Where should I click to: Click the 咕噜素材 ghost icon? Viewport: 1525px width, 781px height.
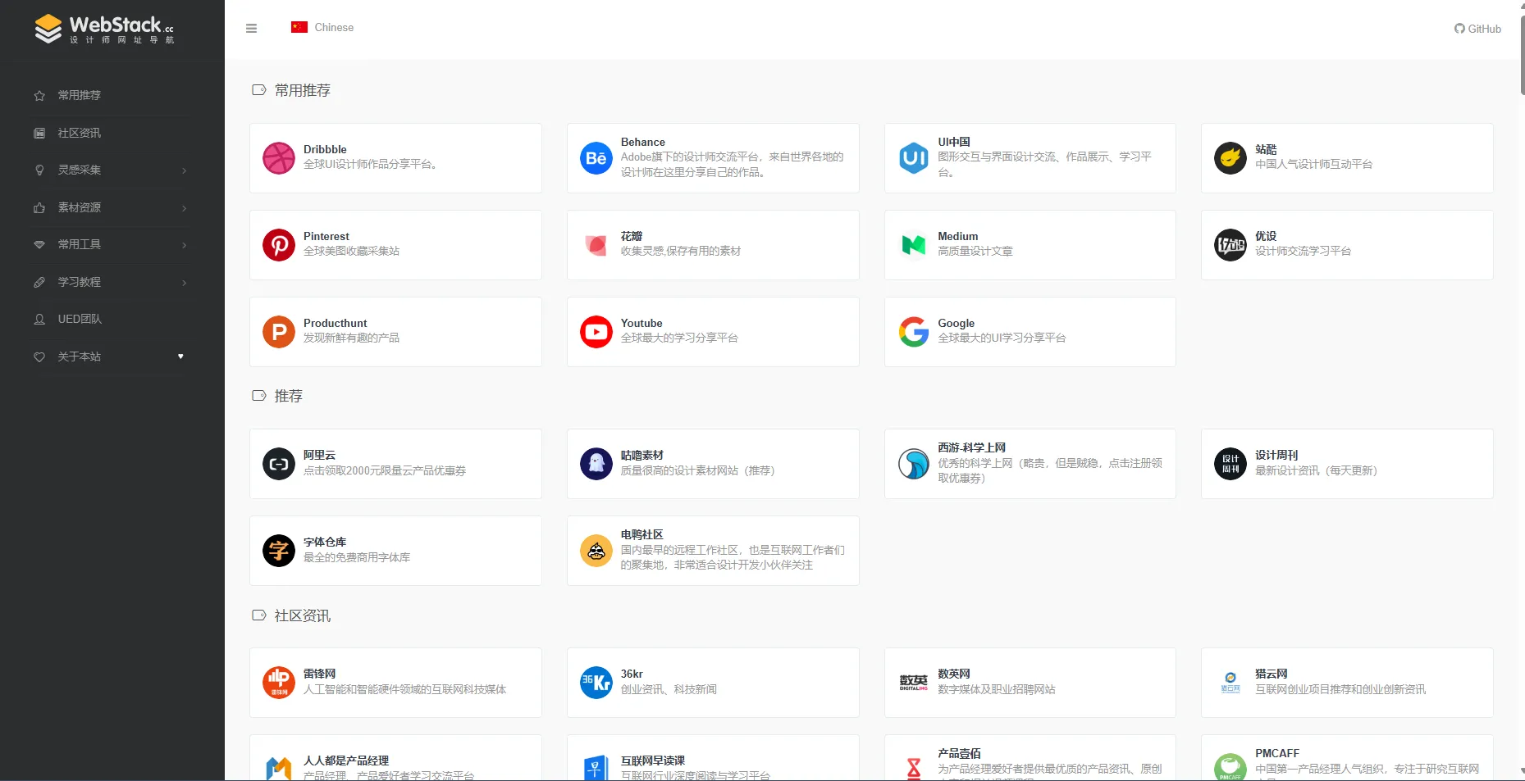click(x=596, y=464)
